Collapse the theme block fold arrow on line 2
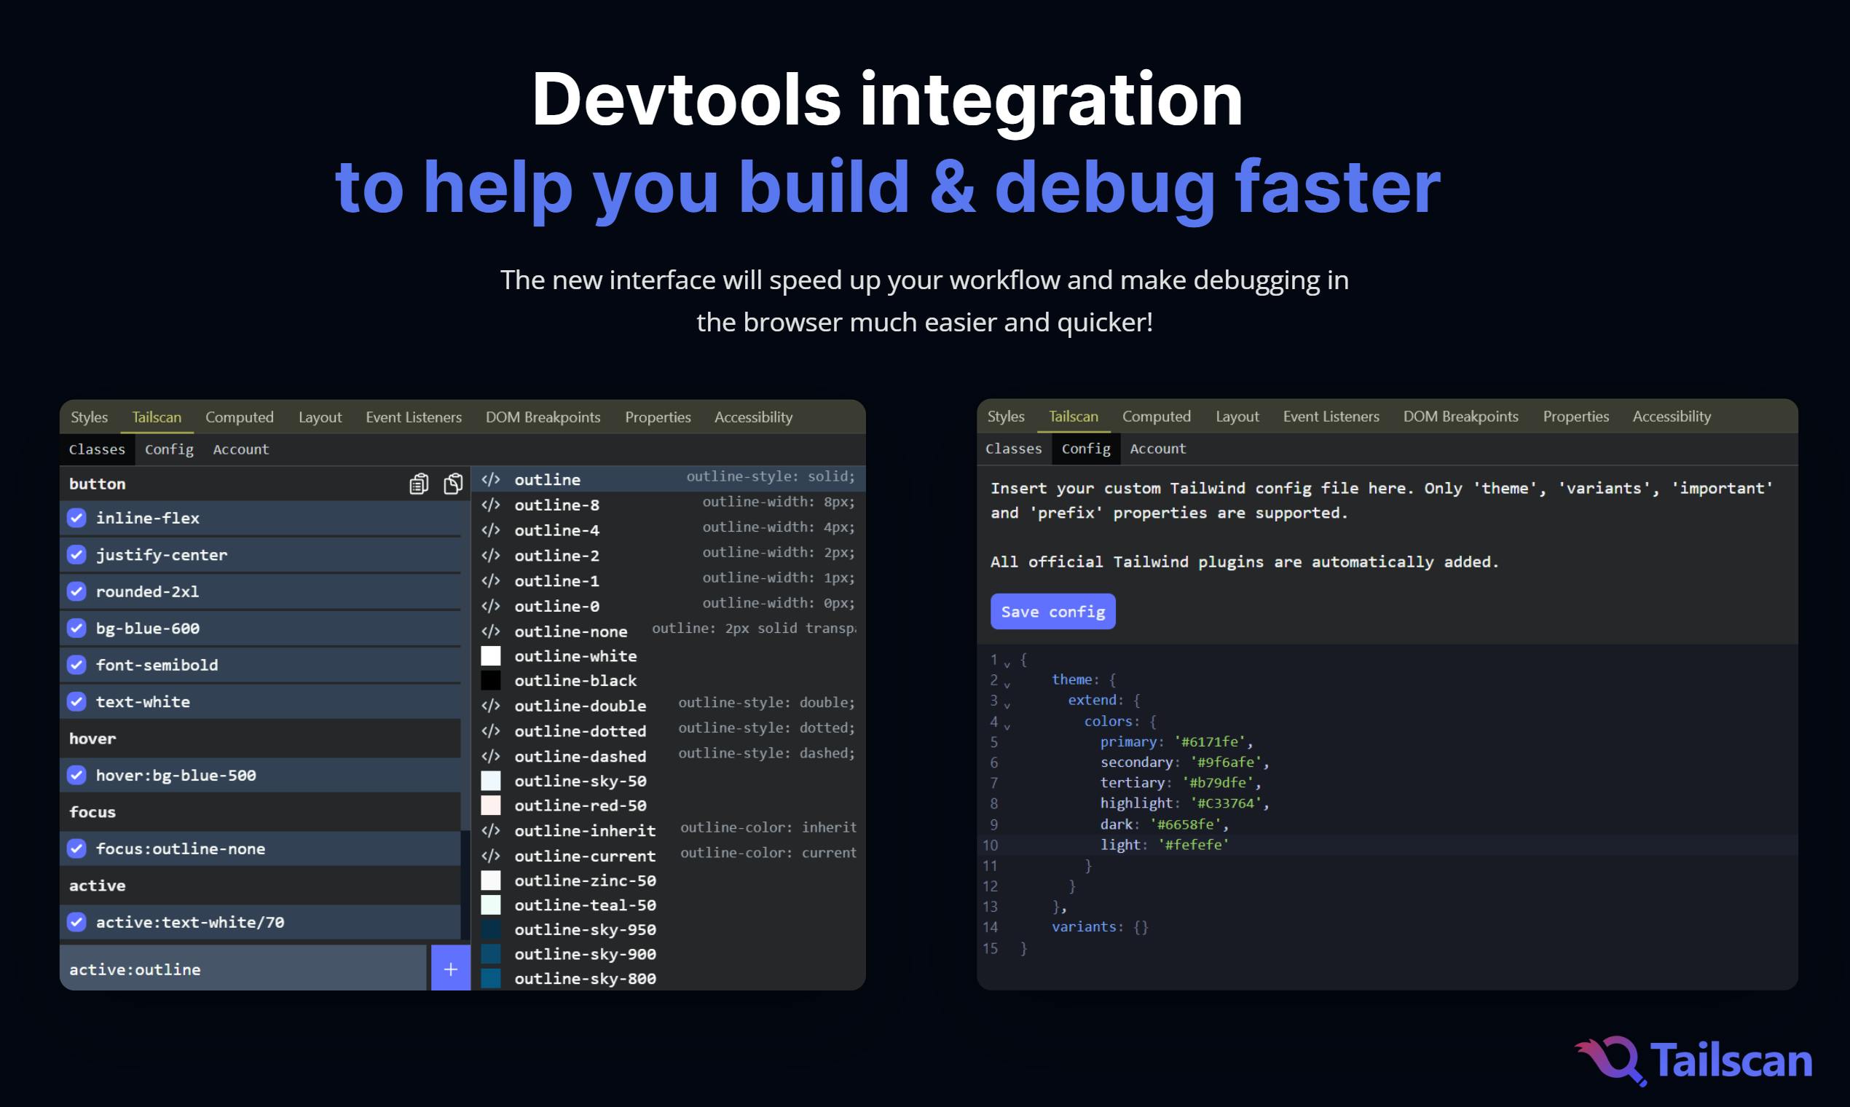The image size is (1850, 1107). click(x=1007, y=684)
